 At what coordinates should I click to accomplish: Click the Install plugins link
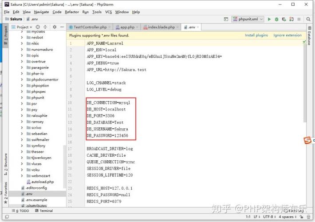[256, 35]
